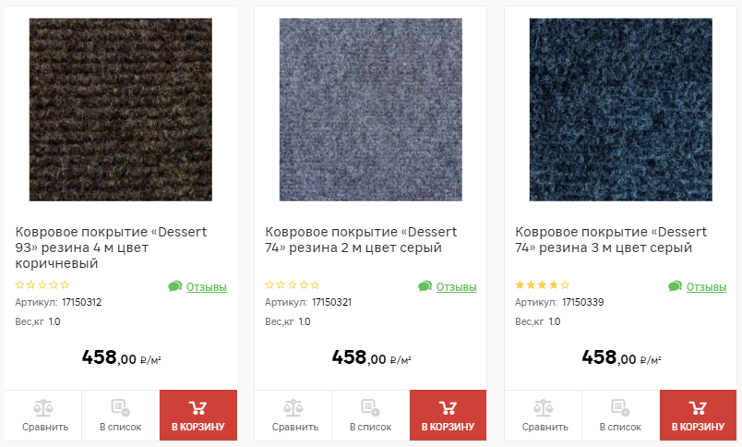
Task: Add Dessert 74 2 m grey carpet to cart
Action: click(x=449, y=416)
